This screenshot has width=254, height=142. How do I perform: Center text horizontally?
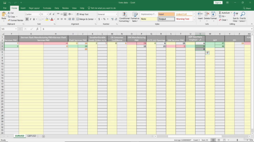pos(62,19)
